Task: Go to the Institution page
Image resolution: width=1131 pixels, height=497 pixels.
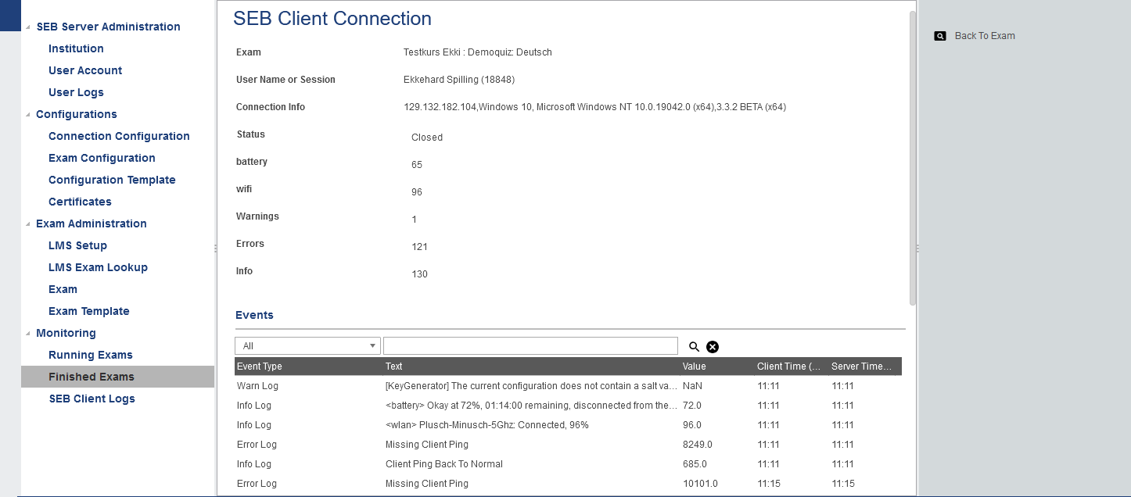Action: [76, 48]
